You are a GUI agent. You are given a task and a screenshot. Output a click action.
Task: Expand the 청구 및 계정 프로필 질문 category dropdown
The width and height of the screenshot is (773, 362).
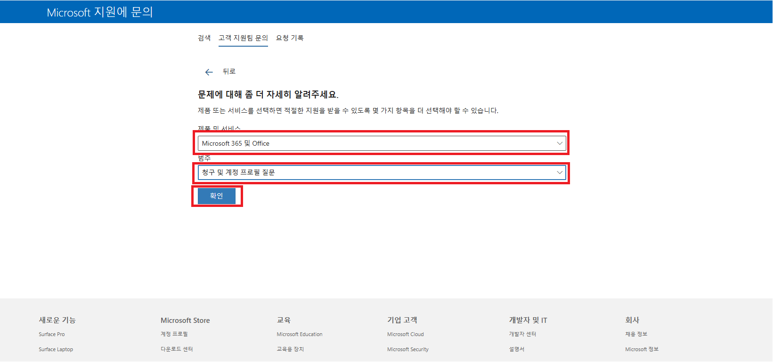click(382, 173)
